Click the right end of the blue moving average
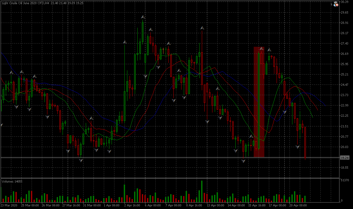Image resolution: width=353 pixels, height=209 pixels. tap(325, 105)
